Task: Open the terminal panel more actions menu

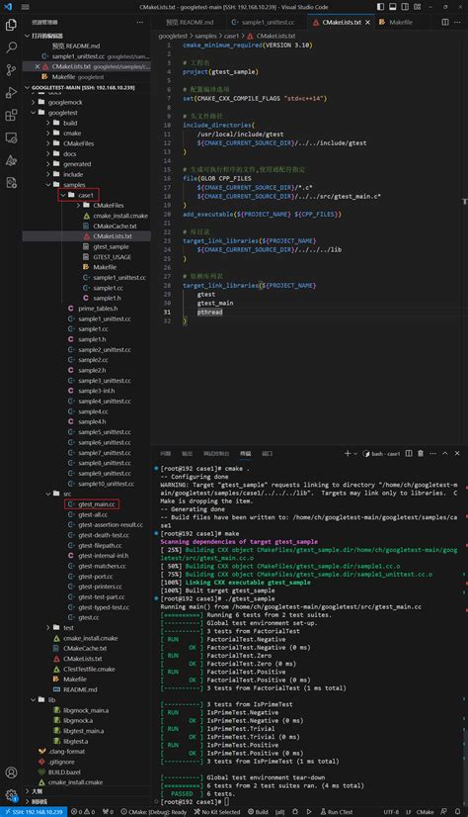Action: coord(432,453)
